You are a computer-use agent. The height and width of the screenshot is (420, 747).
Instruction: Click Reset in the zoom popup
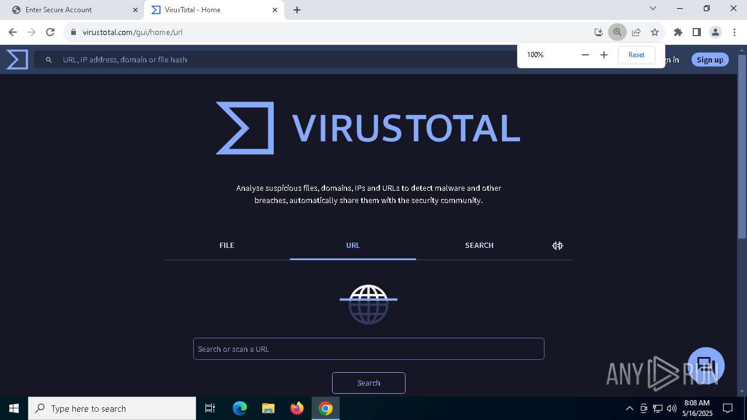tap(637, 55)
